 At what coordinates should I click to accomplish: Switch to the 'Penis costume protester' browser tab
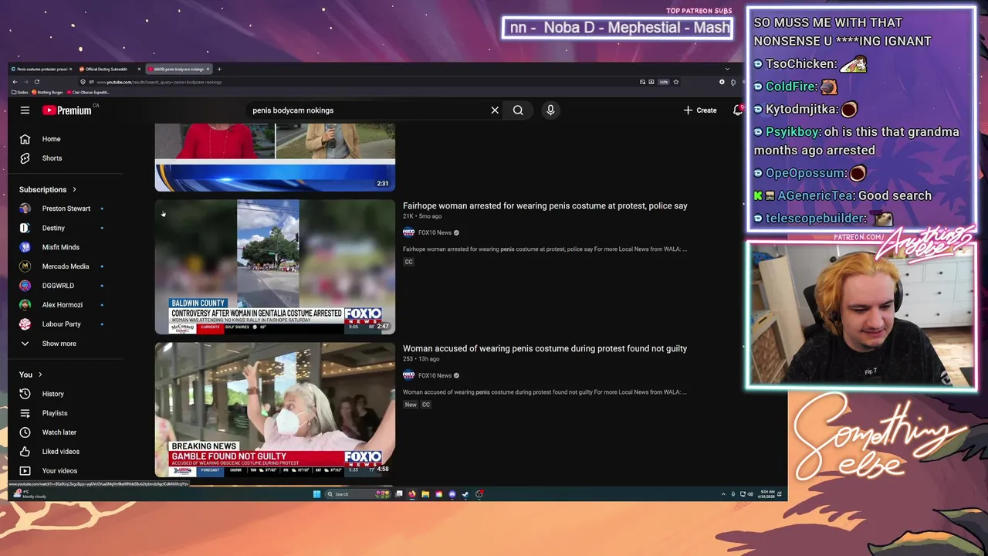(x=40, y=69)
